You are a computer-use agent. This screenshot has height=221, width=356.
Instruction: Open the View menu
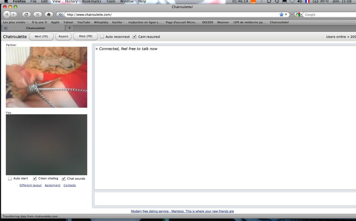click(x=56, y=1)
